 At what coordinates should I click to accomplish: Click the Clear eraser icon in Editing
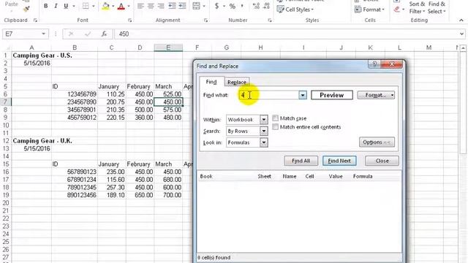point(396,9)
